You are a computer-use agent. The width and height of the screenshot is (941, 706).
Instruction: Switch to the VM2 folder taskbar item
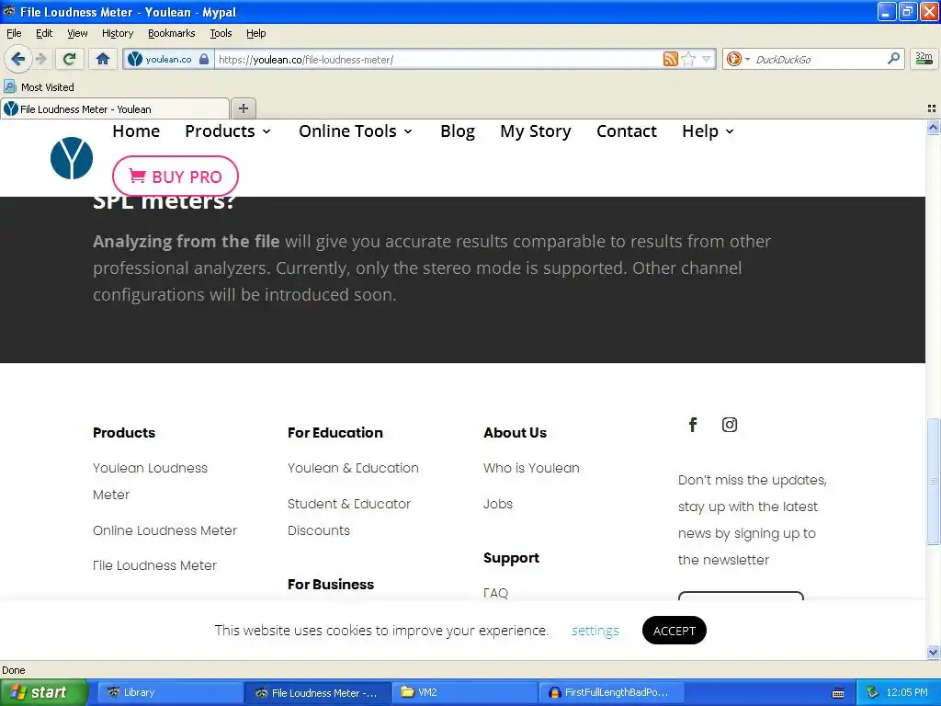[x=464, y=692]
